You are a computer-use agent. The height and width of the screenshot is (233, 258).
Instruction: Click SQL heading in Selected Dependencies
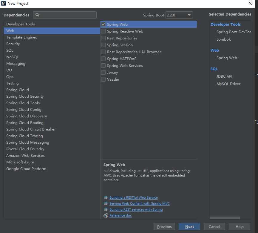click(x=214, y=69)
